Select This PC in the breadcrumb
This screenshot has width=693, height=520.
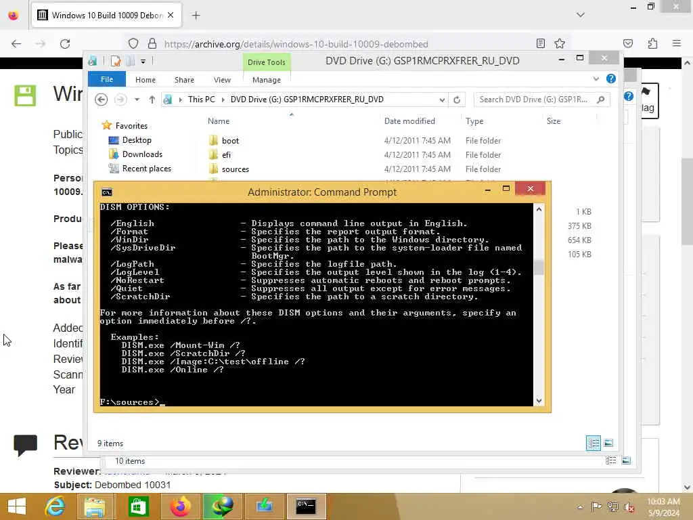pos(202,100)
